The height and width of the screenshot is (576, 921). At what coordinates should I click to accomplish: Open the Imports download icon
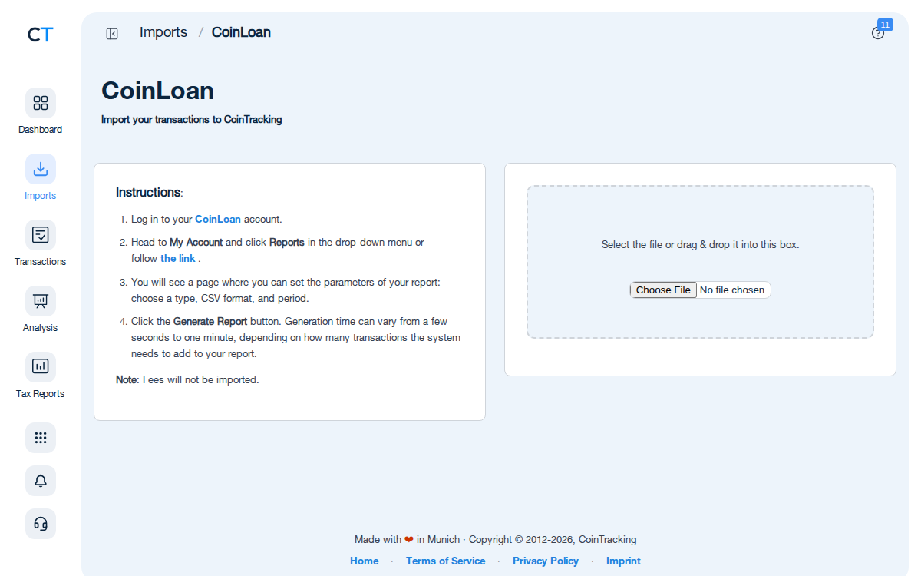(x=41, y=169)
